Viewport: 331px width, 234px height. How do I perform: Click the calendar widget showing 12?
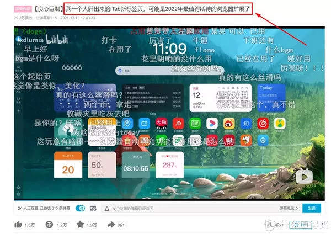pyautogui.click(x=220, y=98)
